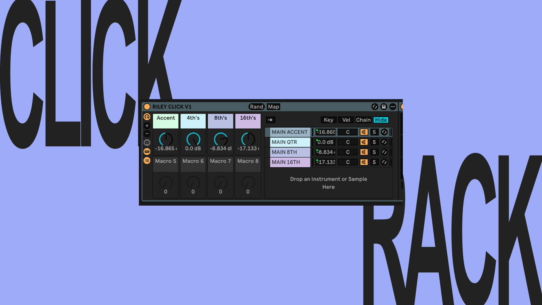Remove a macro control with minus icon
542x305 pixels.
147,134
